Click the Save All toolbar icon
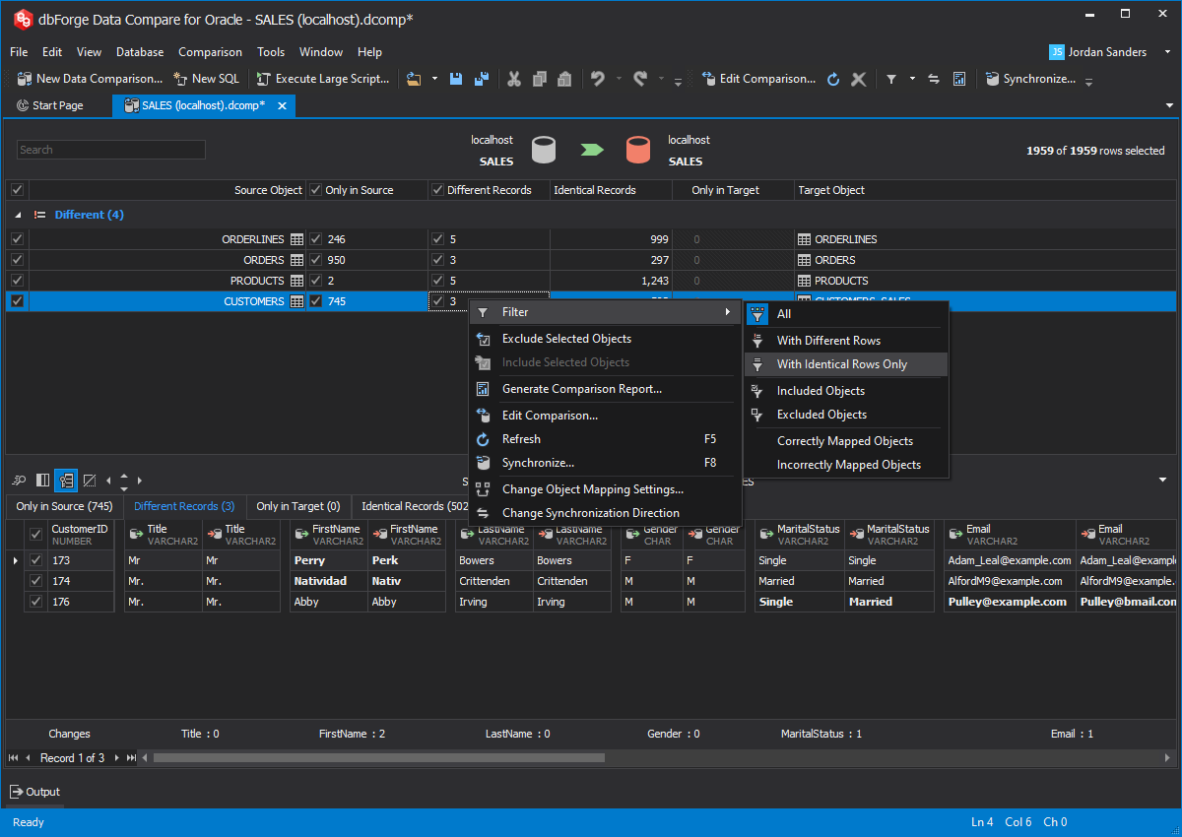The image size is (1182, 837). tap(482, 79)
